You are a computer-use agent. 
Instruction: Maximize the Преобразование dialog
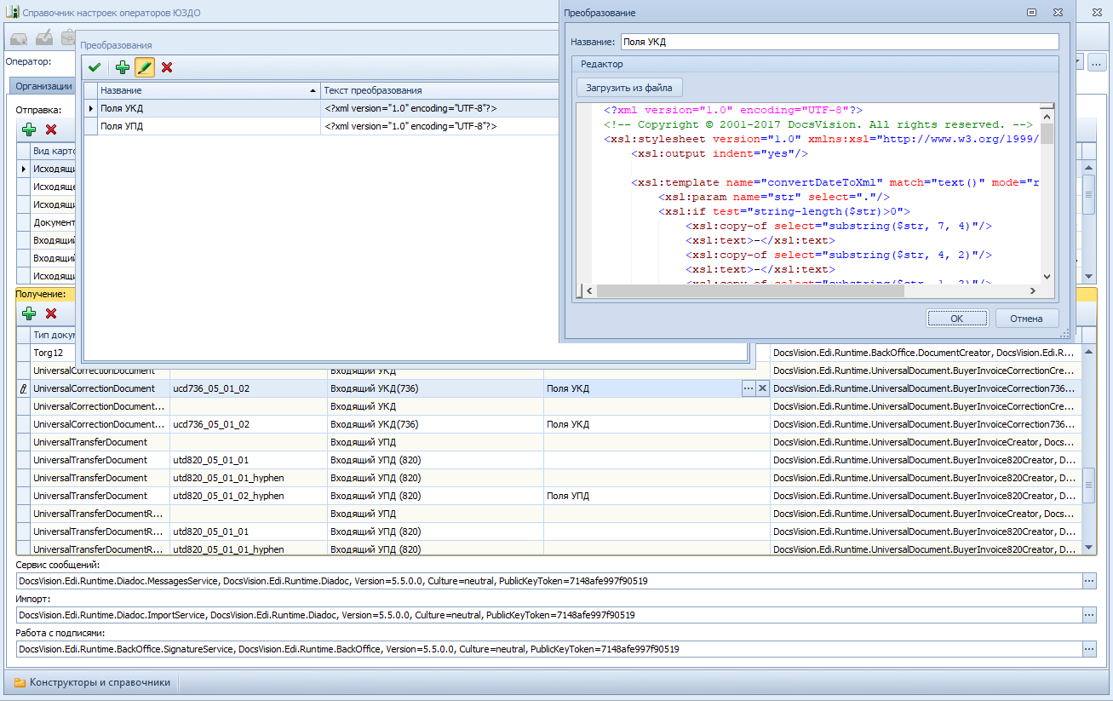pyautogui.click(x=1031, y=13)
